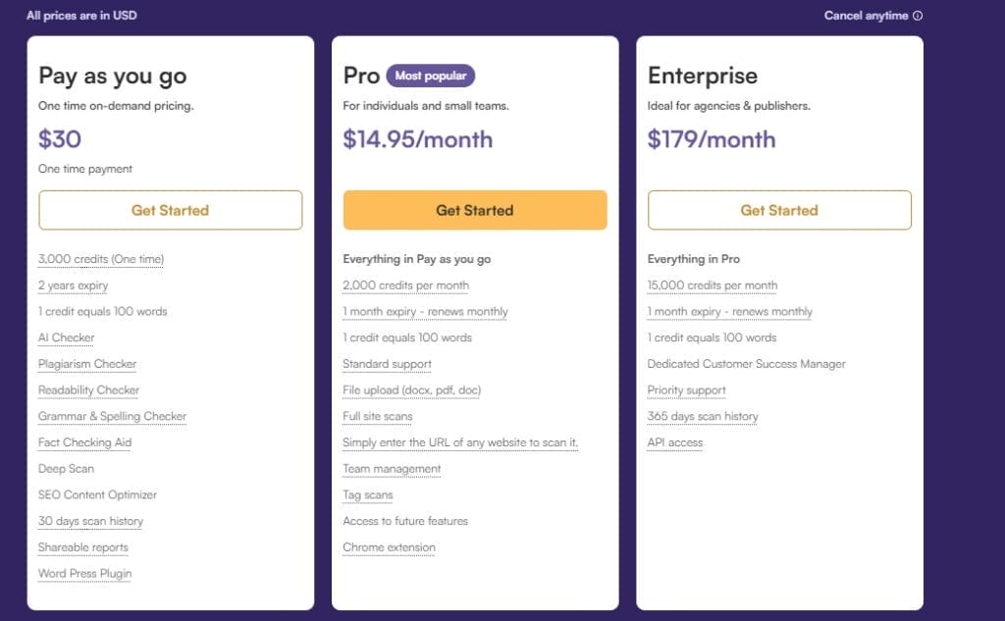Open the Word Press Plugin link

[84, 573]
